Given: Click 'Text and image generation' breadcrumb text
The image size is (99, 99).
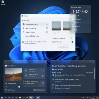Looking at the screenshot, I should click(76, 66).
